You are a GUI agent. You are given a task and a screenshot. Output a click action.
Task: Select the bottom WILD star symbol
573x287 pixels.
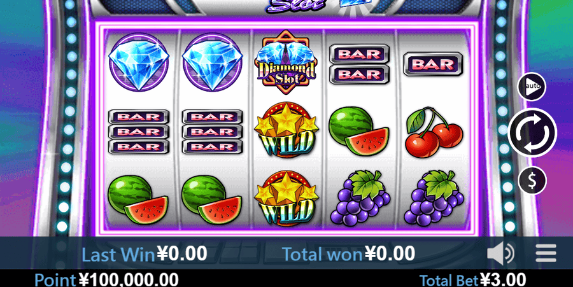pyautogui.click(x=286, y=197)
